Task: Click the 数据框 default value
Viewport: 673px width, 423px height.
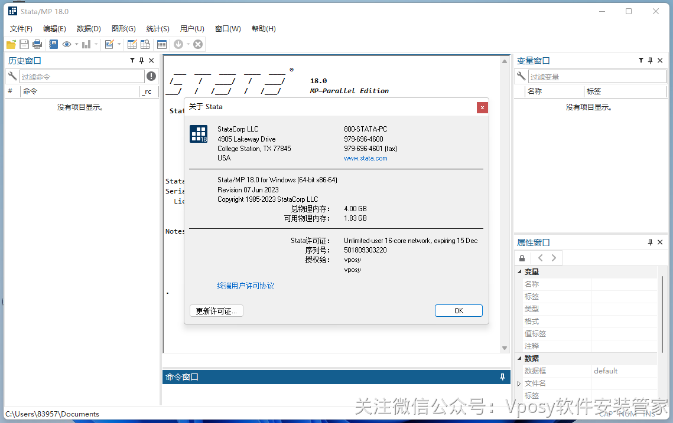Action: click(606, 371)
